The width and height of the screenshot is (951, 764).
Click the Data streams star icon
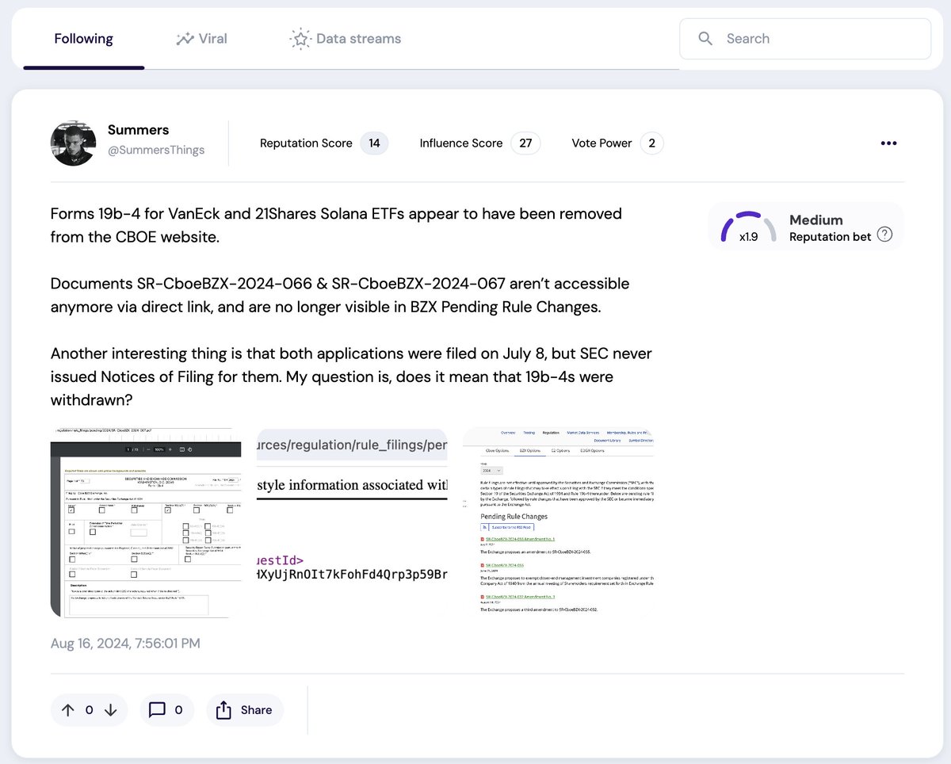300,39
